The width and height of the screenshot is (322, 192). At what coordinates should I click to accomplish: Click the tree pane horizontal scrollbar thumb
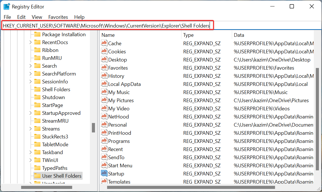coord(47,187)
